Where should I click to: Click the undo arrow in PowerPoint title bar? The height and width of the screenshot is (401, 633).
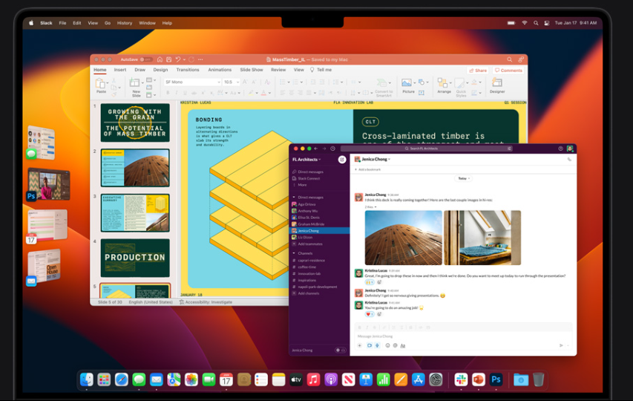(178, 59)
